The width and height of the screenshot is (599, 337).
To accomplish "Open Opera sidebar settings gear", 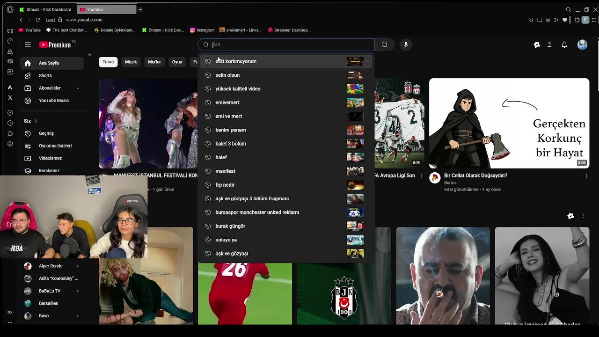I will tap(10, 144).
